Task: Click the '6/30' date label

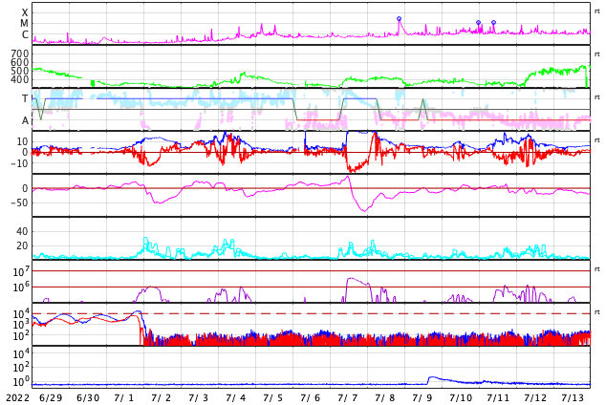Action: point(88,397)
